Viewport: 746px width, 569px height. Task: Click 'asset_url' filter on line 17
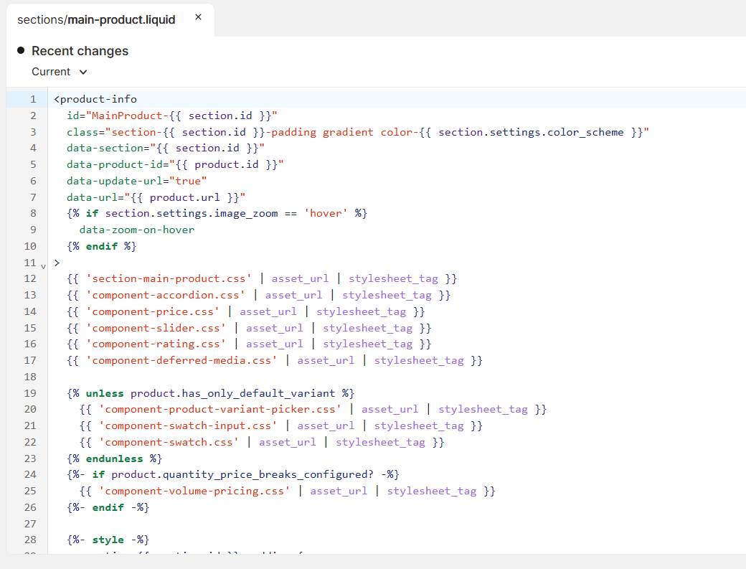pos(326,361)
